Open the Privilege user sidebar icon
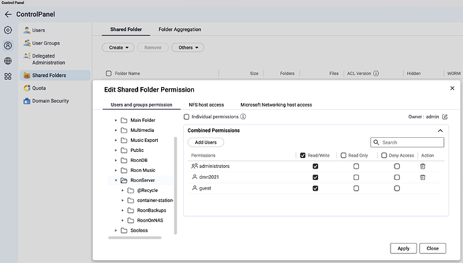463x263 pixels. tap(8, 46)
